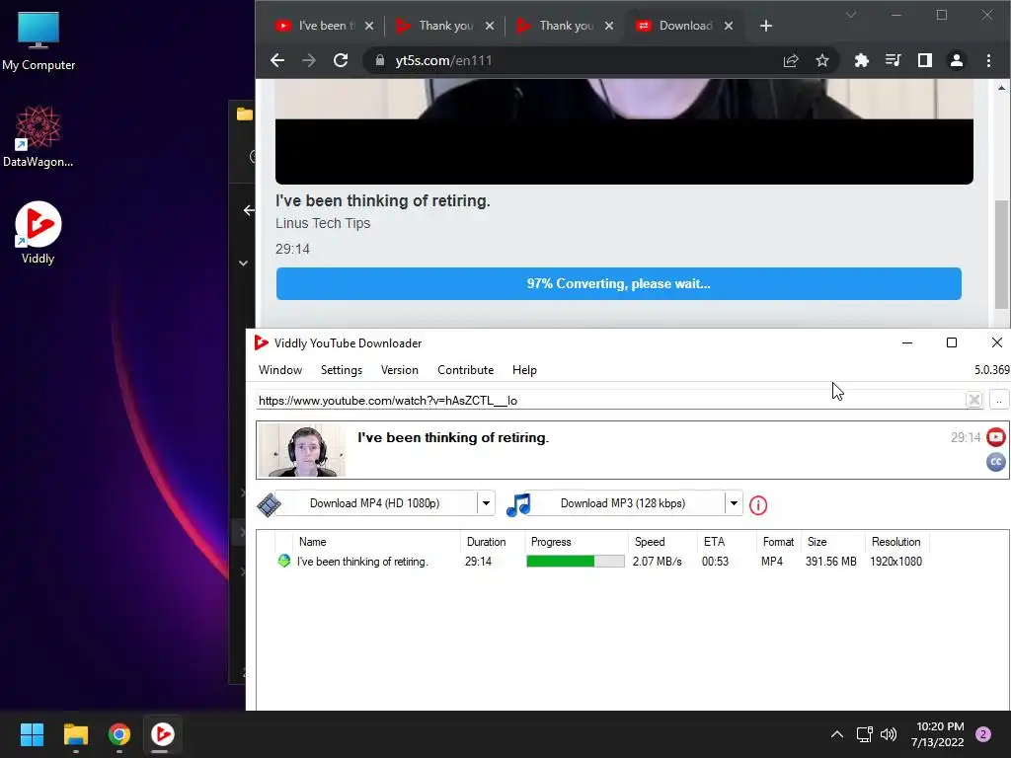Viewport: 1011px width, 758px height.
Task: Close the first 'Thank you' tab
Action: tap(490, 26)
